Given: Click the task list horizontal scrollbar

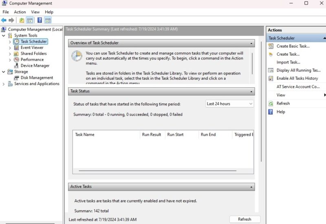Looking at the screenshot, I should [158, 171].
